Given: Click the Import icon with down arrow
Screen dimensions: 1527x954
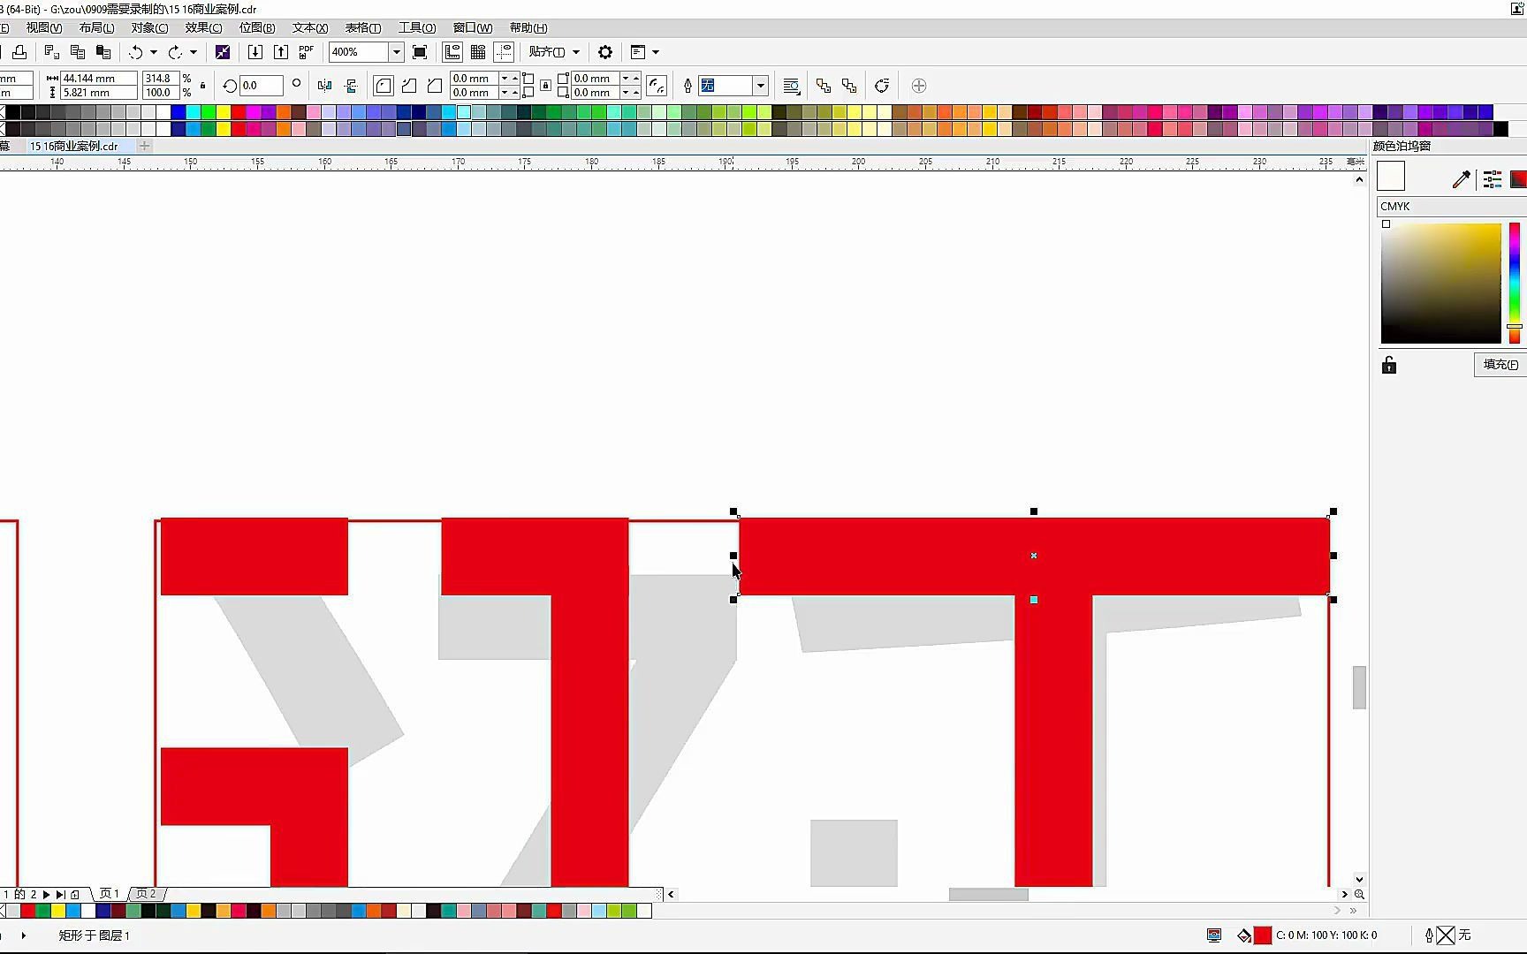Looking at the screenshot, I should (254, 52).
